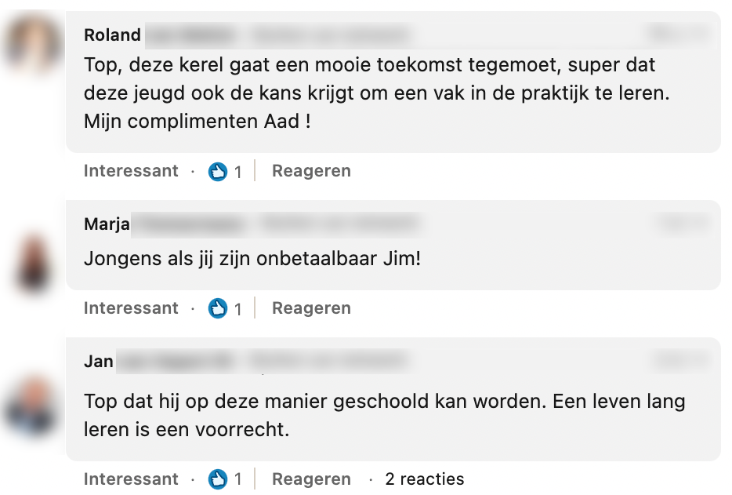Click Marja's comment 'Jongens als jij zijn onbetaalbaar'
Viewport: 732px width, 495px height.
(x=252, y=258)
